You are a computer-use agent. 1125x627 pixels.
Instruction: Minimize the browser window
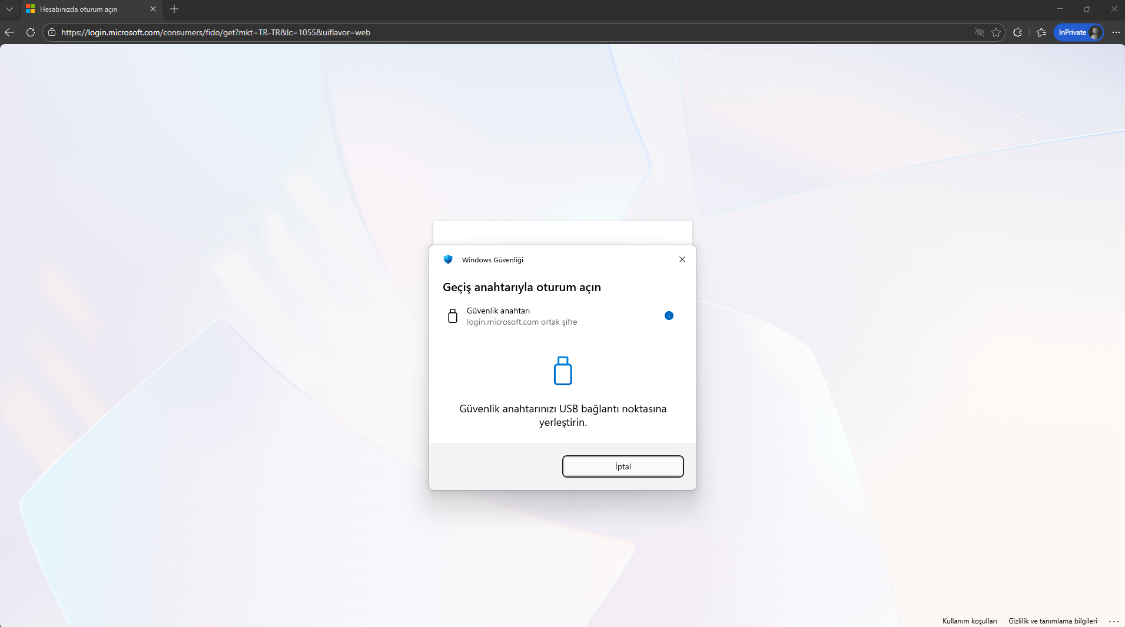(x=1060, y=9)
